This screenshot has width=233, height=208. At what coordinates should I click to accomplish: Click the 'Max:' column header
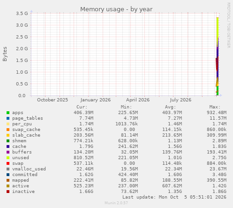click(x=215, y=107)
